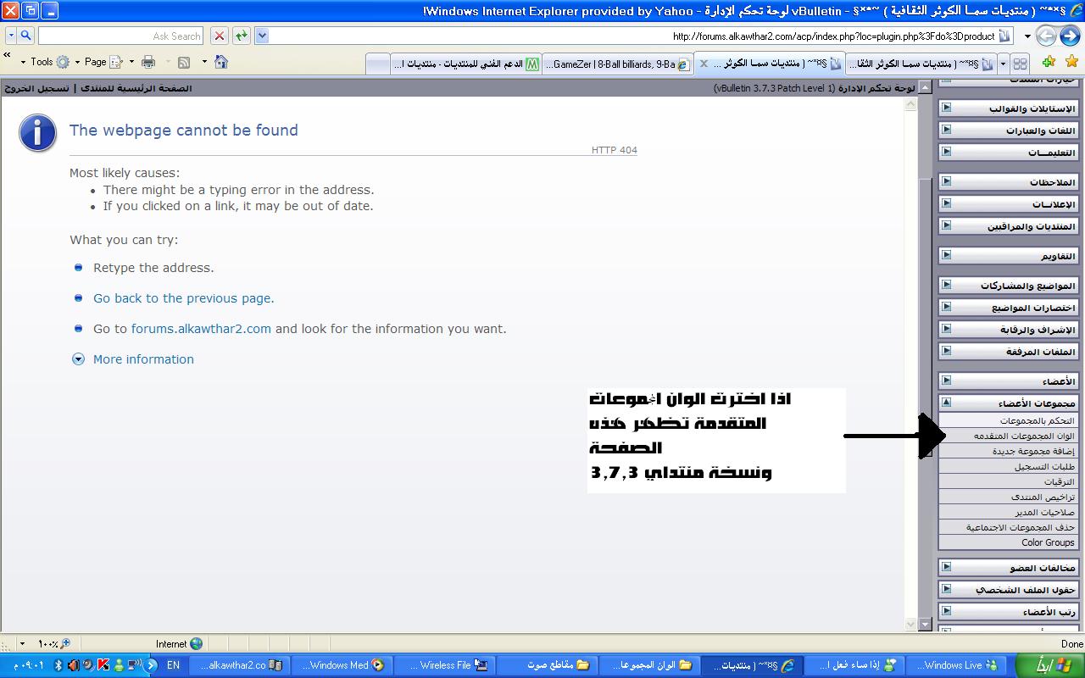Click the RSS feeds icon
The height and width of the screenshot is (678, 1085).
(x=183, y=62)
